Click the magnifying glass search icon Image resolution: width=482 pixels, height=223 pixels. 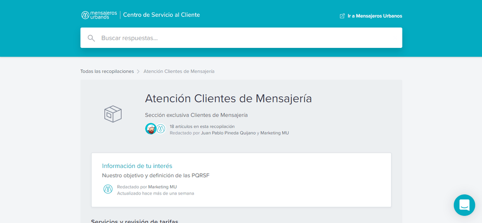click(x=91, y=38)
